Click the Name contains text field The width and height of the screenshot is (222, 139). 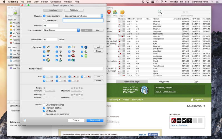point(73,68)
